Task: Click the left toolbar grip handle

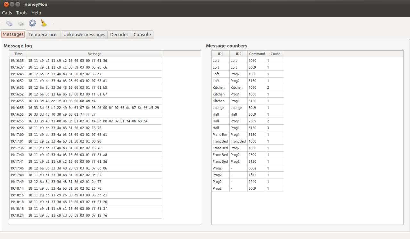Action: click(x=2, y=23)
